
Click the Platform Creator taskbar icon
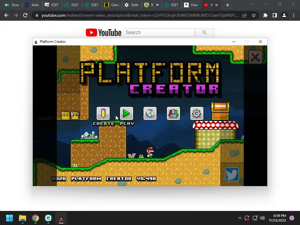tap(61, 218)
